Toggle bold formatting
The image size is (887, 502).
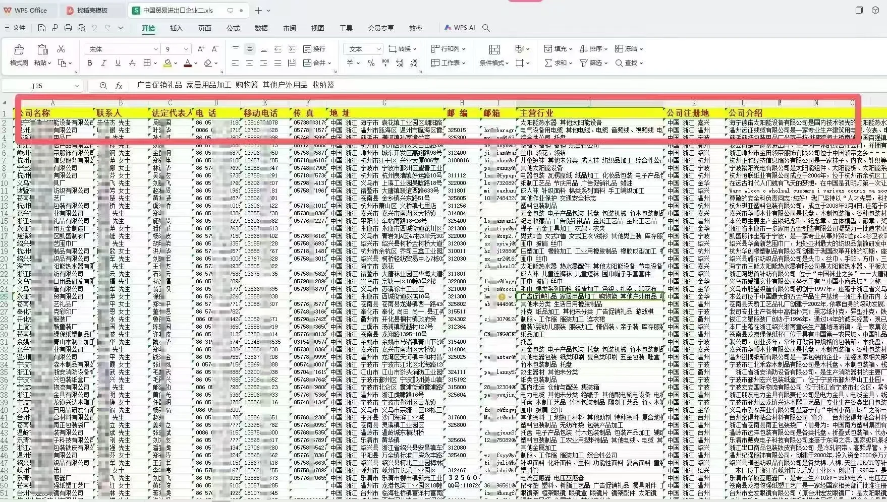point(89,64)
